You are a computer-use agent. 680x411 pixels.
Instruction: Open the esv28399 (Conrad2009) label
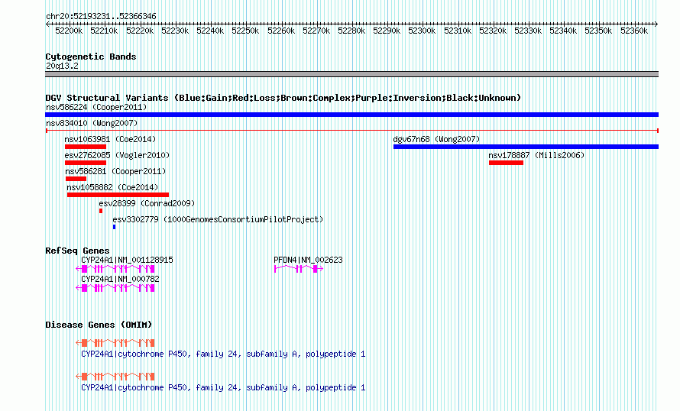click(x=147, y=203)
